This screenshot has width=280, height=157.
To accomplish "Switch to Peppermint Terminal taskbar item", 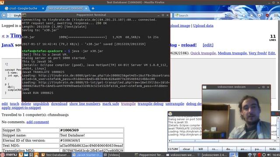I will (149, 155).
